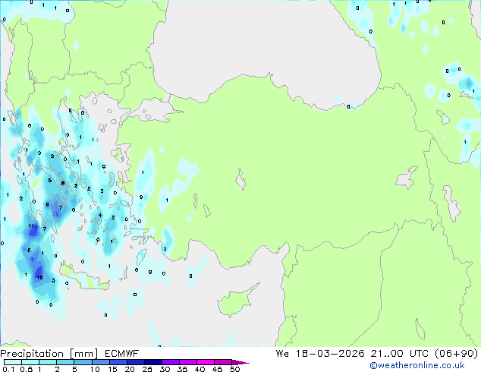Select the 45–50 mm legend swatch
481x372 pixels.
[x=223, y=362]
